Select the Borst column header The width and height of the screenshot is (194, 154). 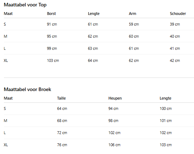pyautogui.click(x=51, y=14)
